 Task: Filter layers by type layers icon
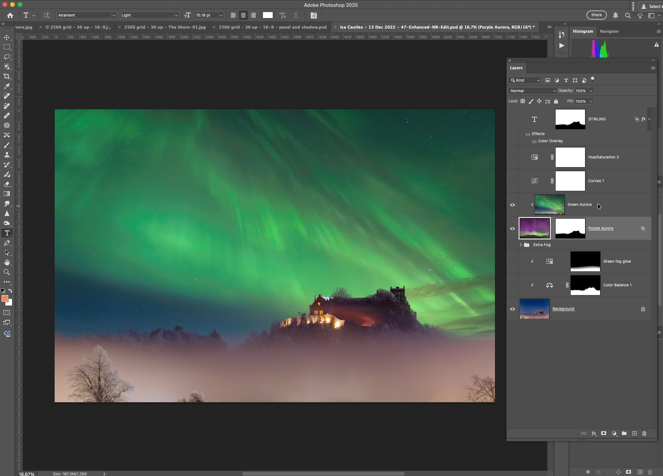pos(566,80)
